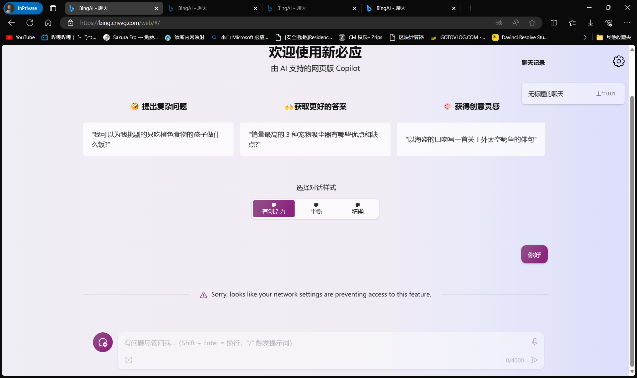
Task: Choose the pet vacuum pros and cons suggestion
Action: coord(315,139)
